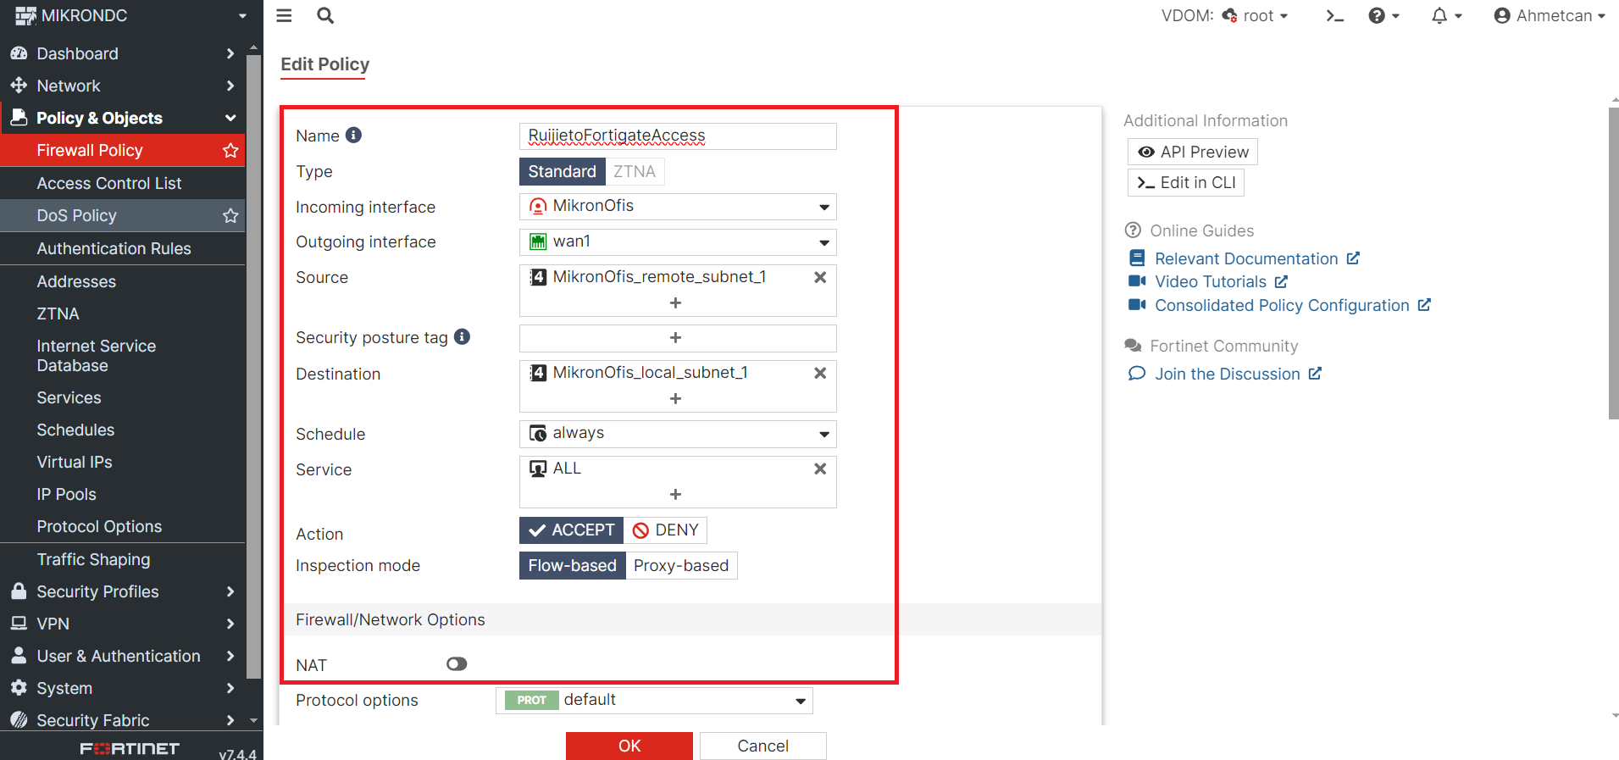The width and height of the screenshot is (1619, 760).
Task: Remove ALL from Service
Action: (x=820, y=469)
